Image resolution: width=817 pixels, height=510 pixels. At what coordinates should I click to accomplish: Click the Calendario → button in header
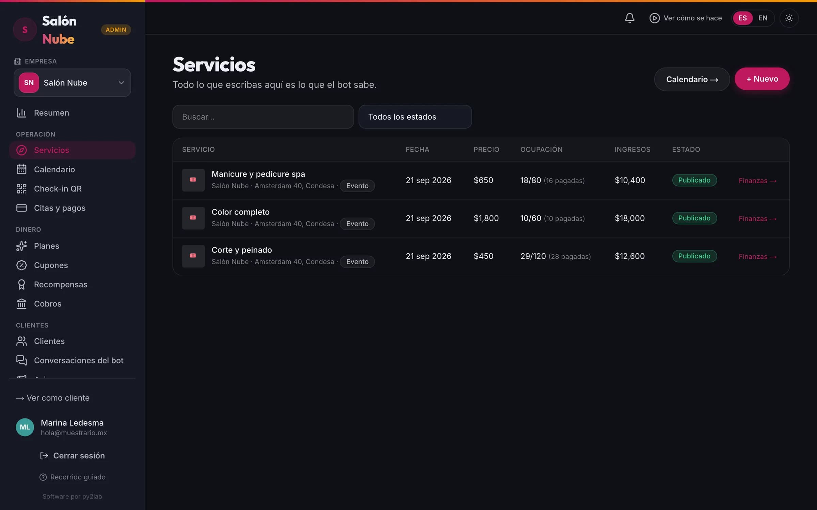click(692, 79)
